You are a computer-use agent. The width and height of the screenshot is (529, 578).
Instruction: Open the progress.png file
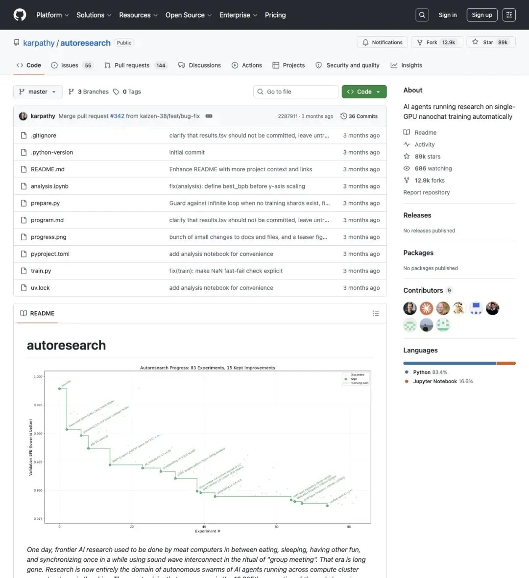(x=48, y=237)
